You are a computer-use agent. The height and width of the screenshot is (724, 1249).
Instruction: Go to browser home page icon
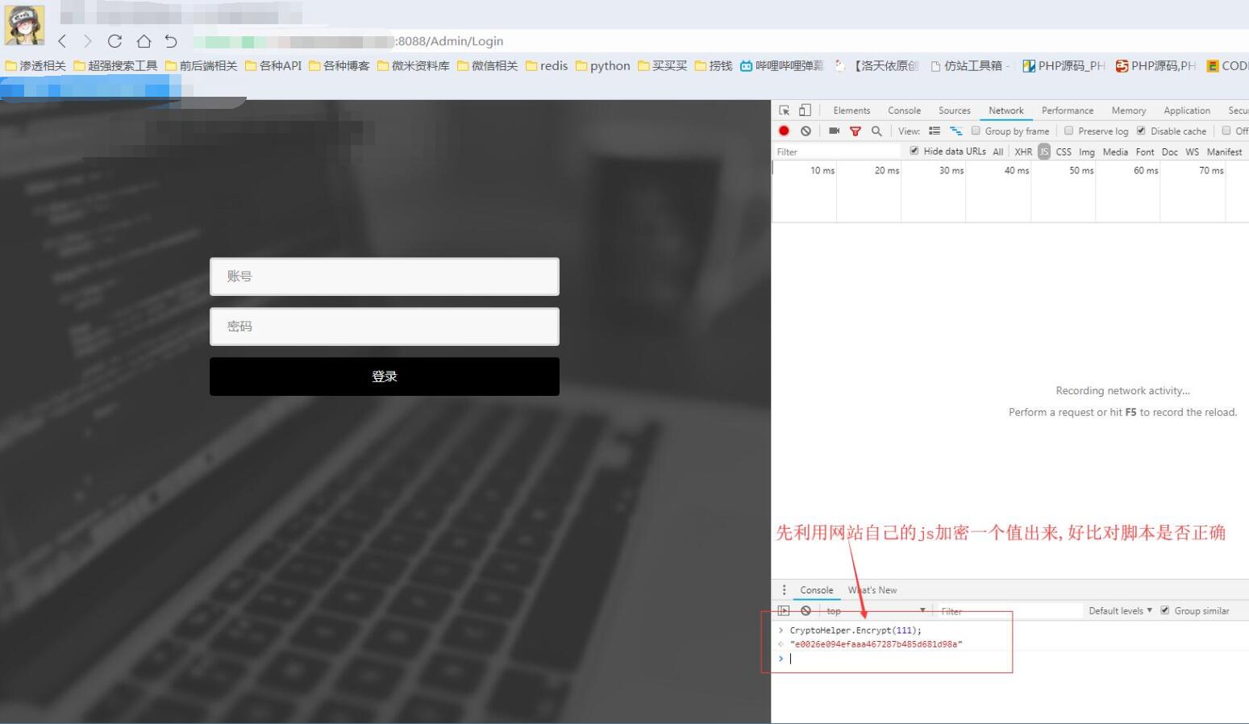tap(144, 41)
